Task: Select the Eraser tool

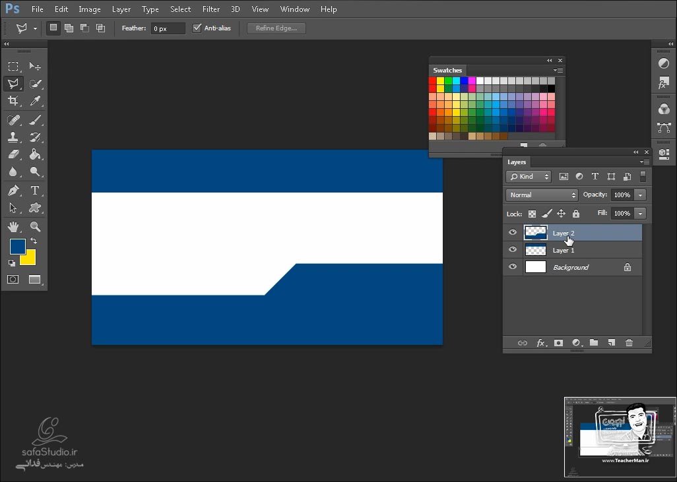Action: point(13,154)
